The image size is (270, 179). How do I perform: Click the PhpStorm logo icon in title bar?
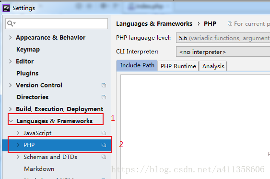(x=6, y=8)
